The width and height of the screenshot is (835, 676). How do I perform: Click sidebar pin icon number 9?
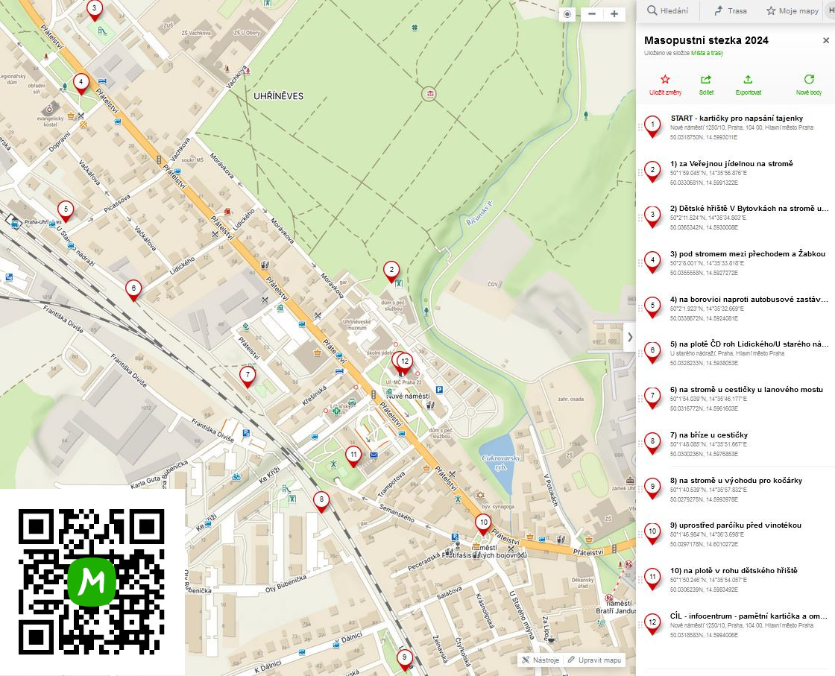[652, 489]
